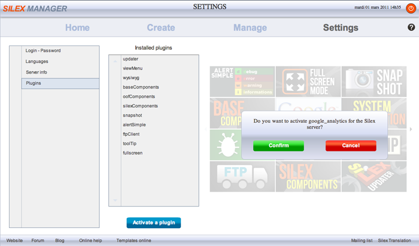419x246 pixels.
Task: Select the Plugins settings section
Action: click(x=60, y=83)
